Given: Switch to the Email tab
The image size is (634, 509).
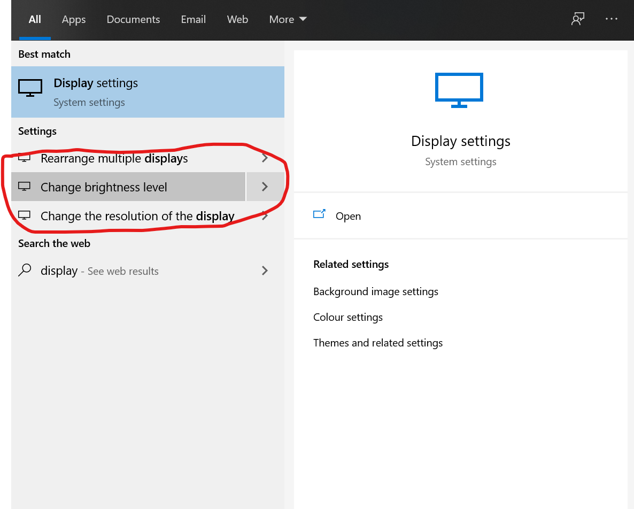Looking at the screenshot, I should pyautogui.click(x=193, y=19).
